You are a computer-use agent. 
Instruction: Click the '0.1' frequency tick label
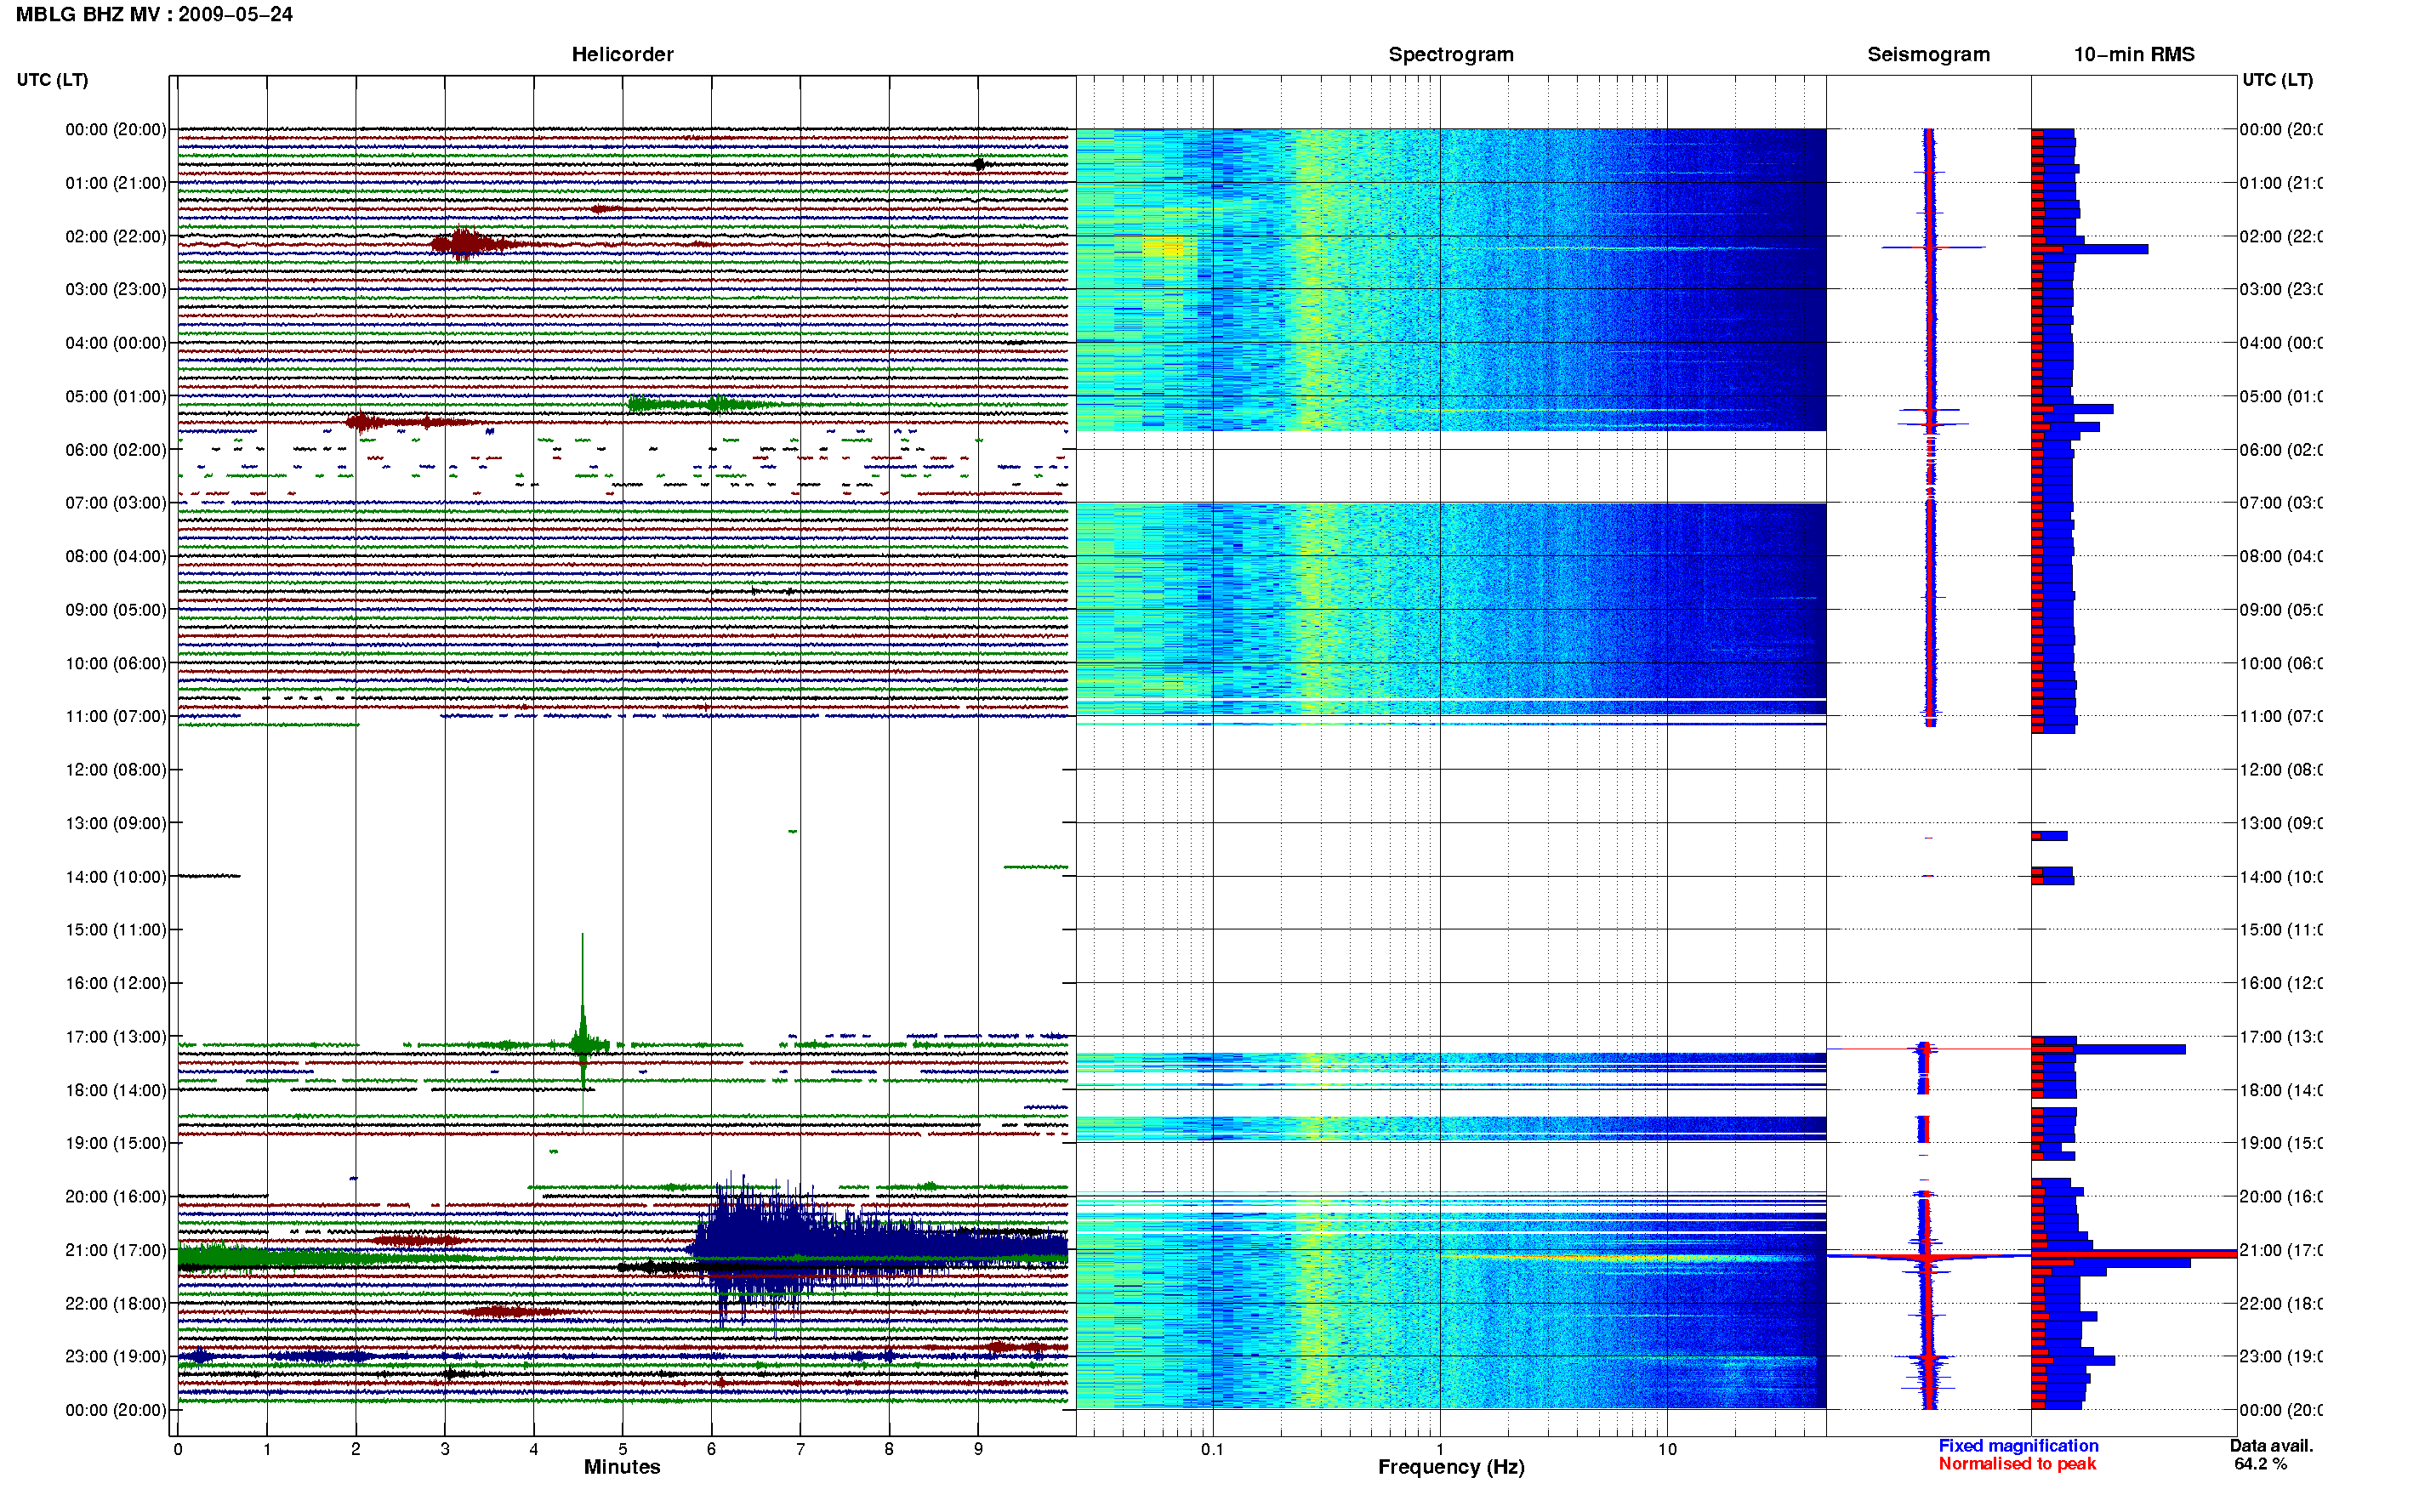[1212, 1449]
